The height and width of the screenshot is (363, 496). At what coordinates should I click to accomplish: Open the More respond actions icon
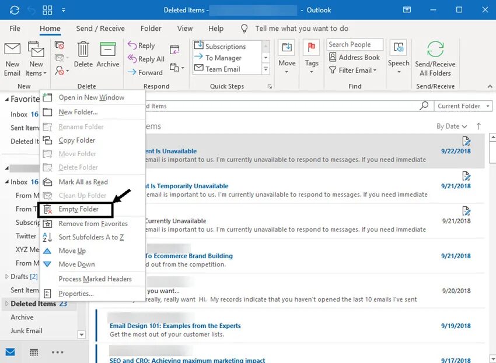[176, 68]
